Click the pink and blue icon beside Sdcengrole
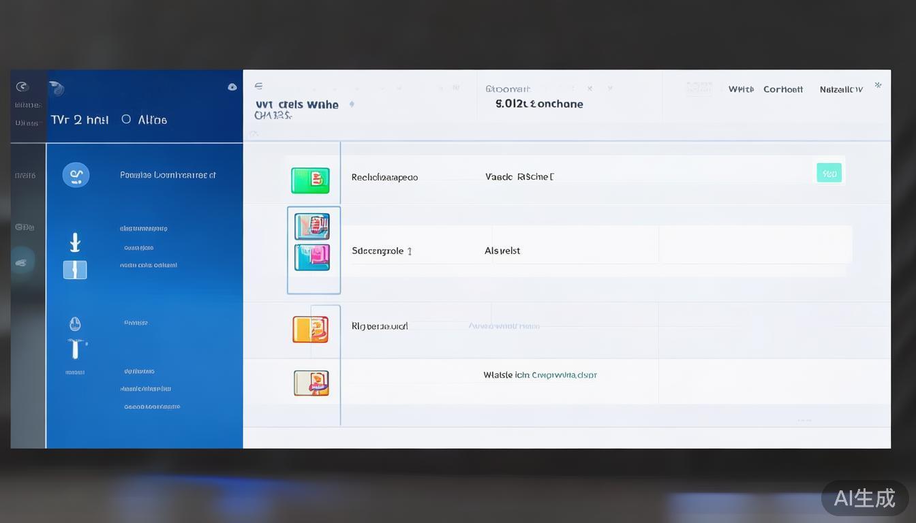Image resolution: width=916 pixels, height=523 pixels. coord(312,257)
